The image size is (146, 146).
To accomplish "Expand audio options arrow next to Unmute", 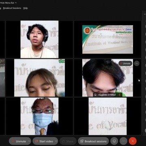I will (x=29, y=141).
